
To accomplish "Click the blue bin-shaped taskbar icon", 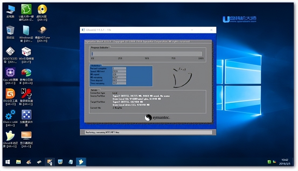I will (60, 162).
